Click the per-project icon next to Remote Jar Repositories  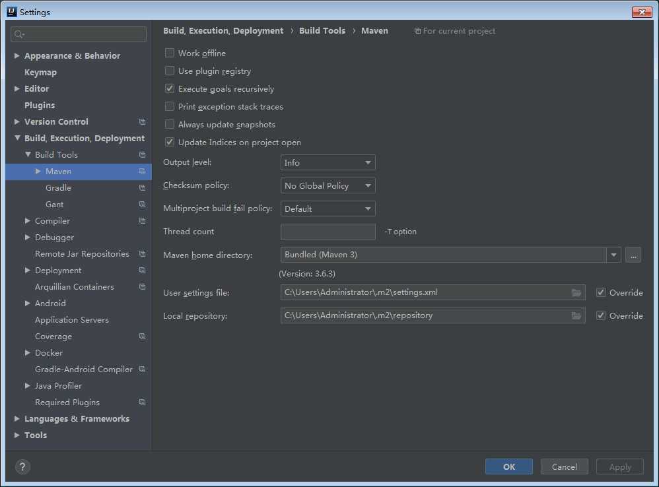coord(143,254)
